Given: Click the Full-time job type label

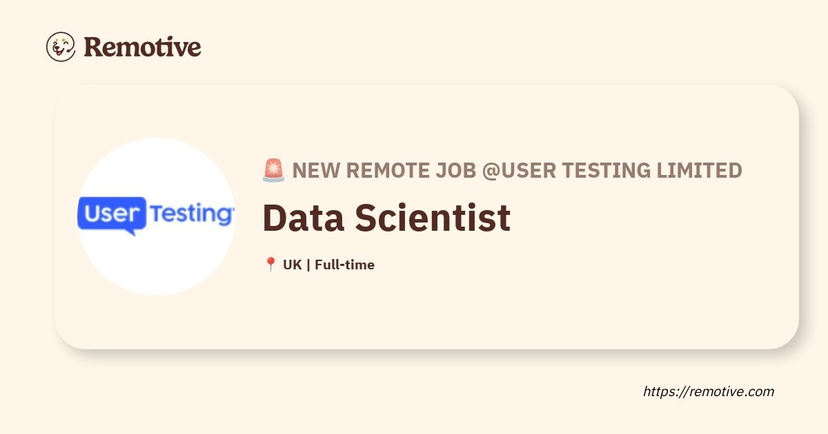Looking at the screenshot, I should click(x=344, y=265).
